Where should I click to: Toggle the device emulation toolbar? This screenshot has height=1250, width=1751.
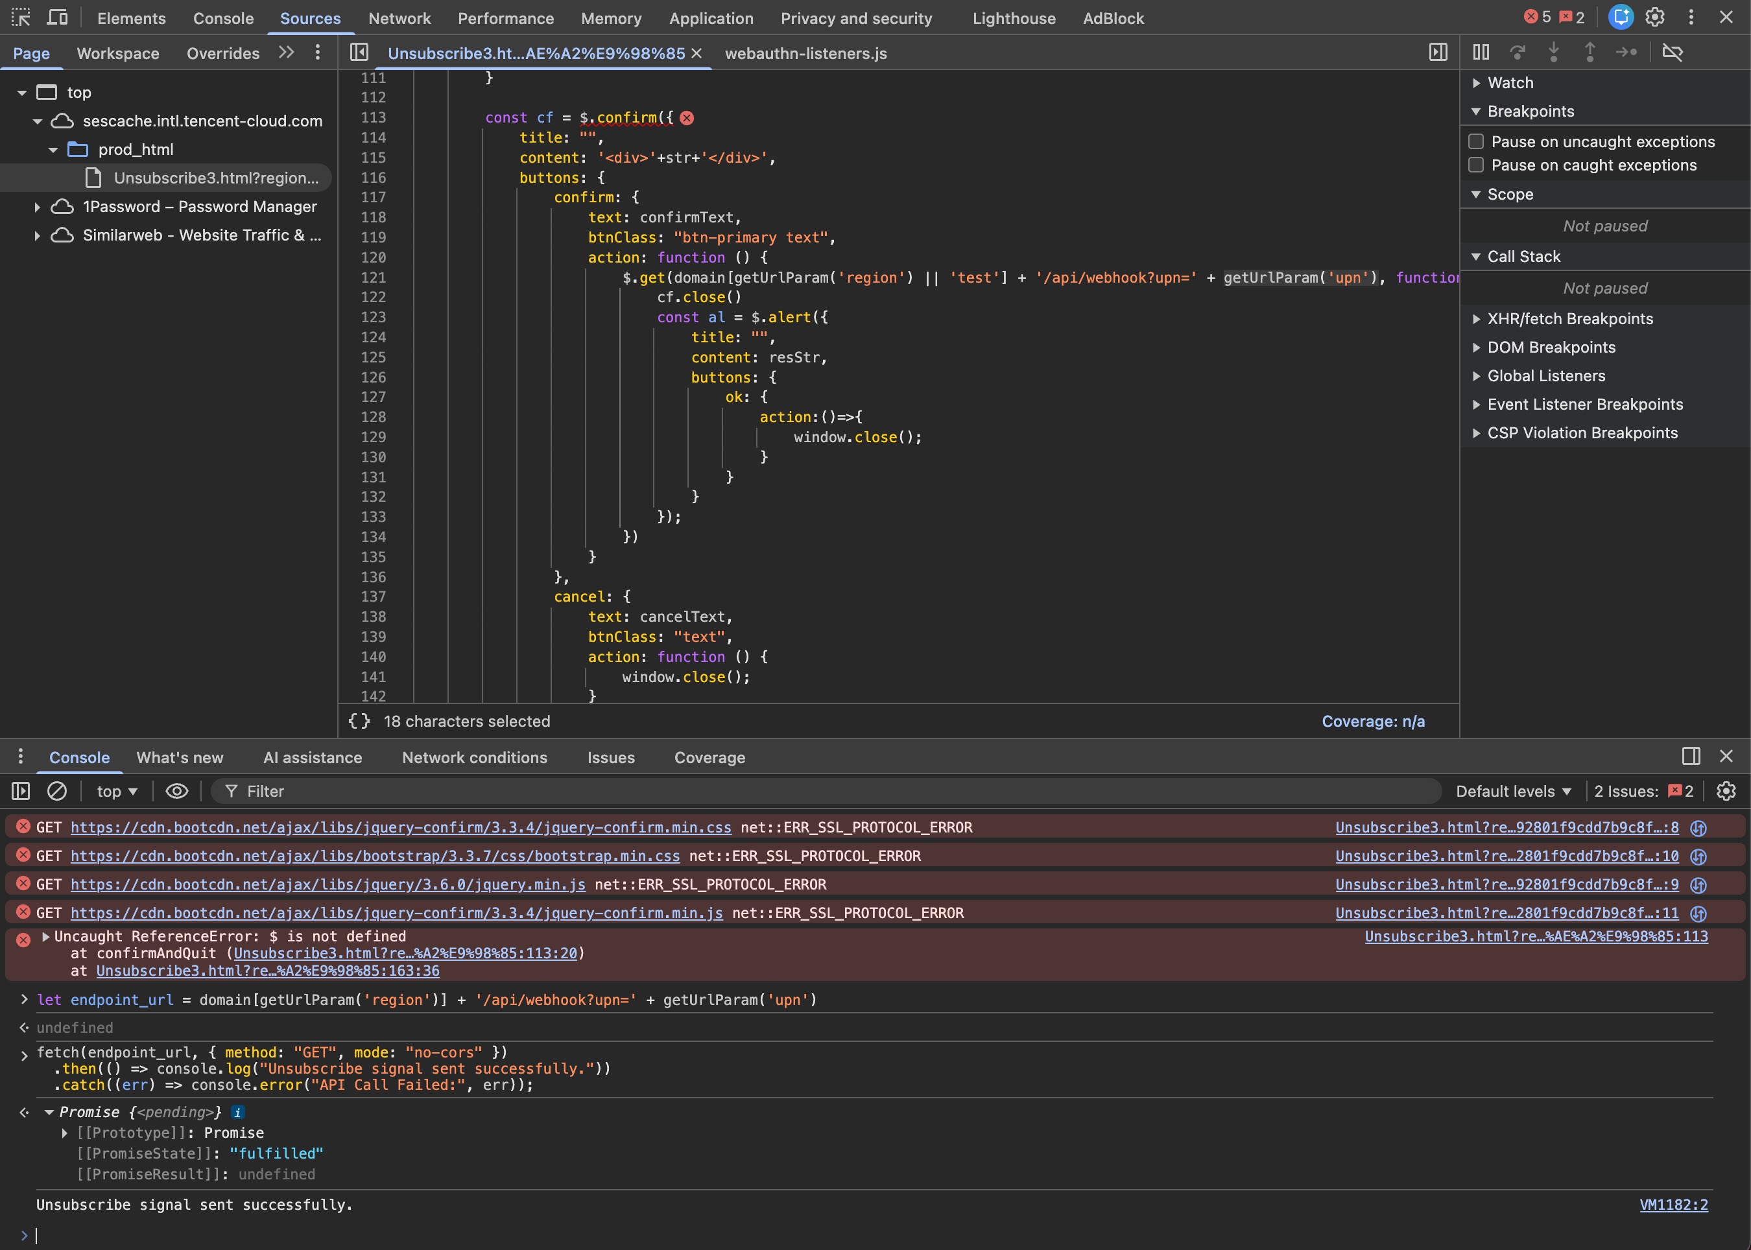click(x=57, y=18)
